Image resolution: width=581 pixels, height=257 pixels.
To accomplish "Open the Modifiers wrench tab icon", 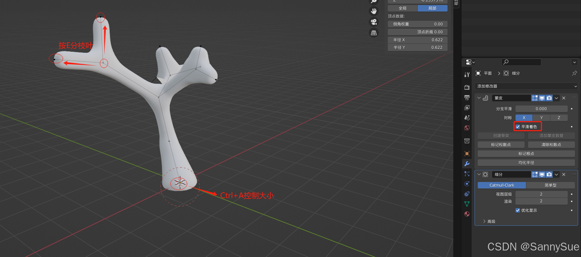I will tap(467, 164).
